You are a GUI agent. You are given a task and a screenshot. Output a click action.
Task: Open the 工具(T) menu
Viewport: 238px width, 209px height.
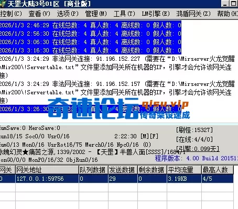[x=124, y=14]
